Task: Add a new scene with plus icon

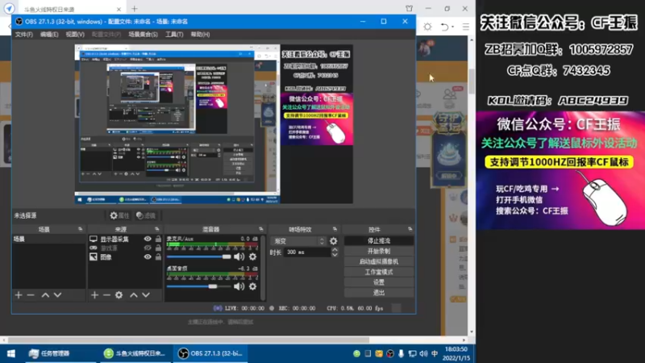Action: pyautogui.click(x=19, y=295)
